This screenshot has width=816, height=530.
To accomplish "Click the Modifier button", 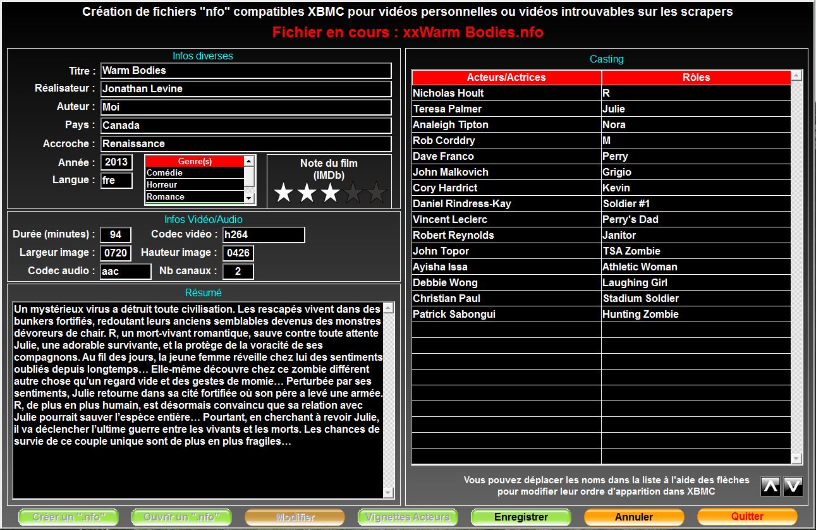I will [x=295, y=517].
